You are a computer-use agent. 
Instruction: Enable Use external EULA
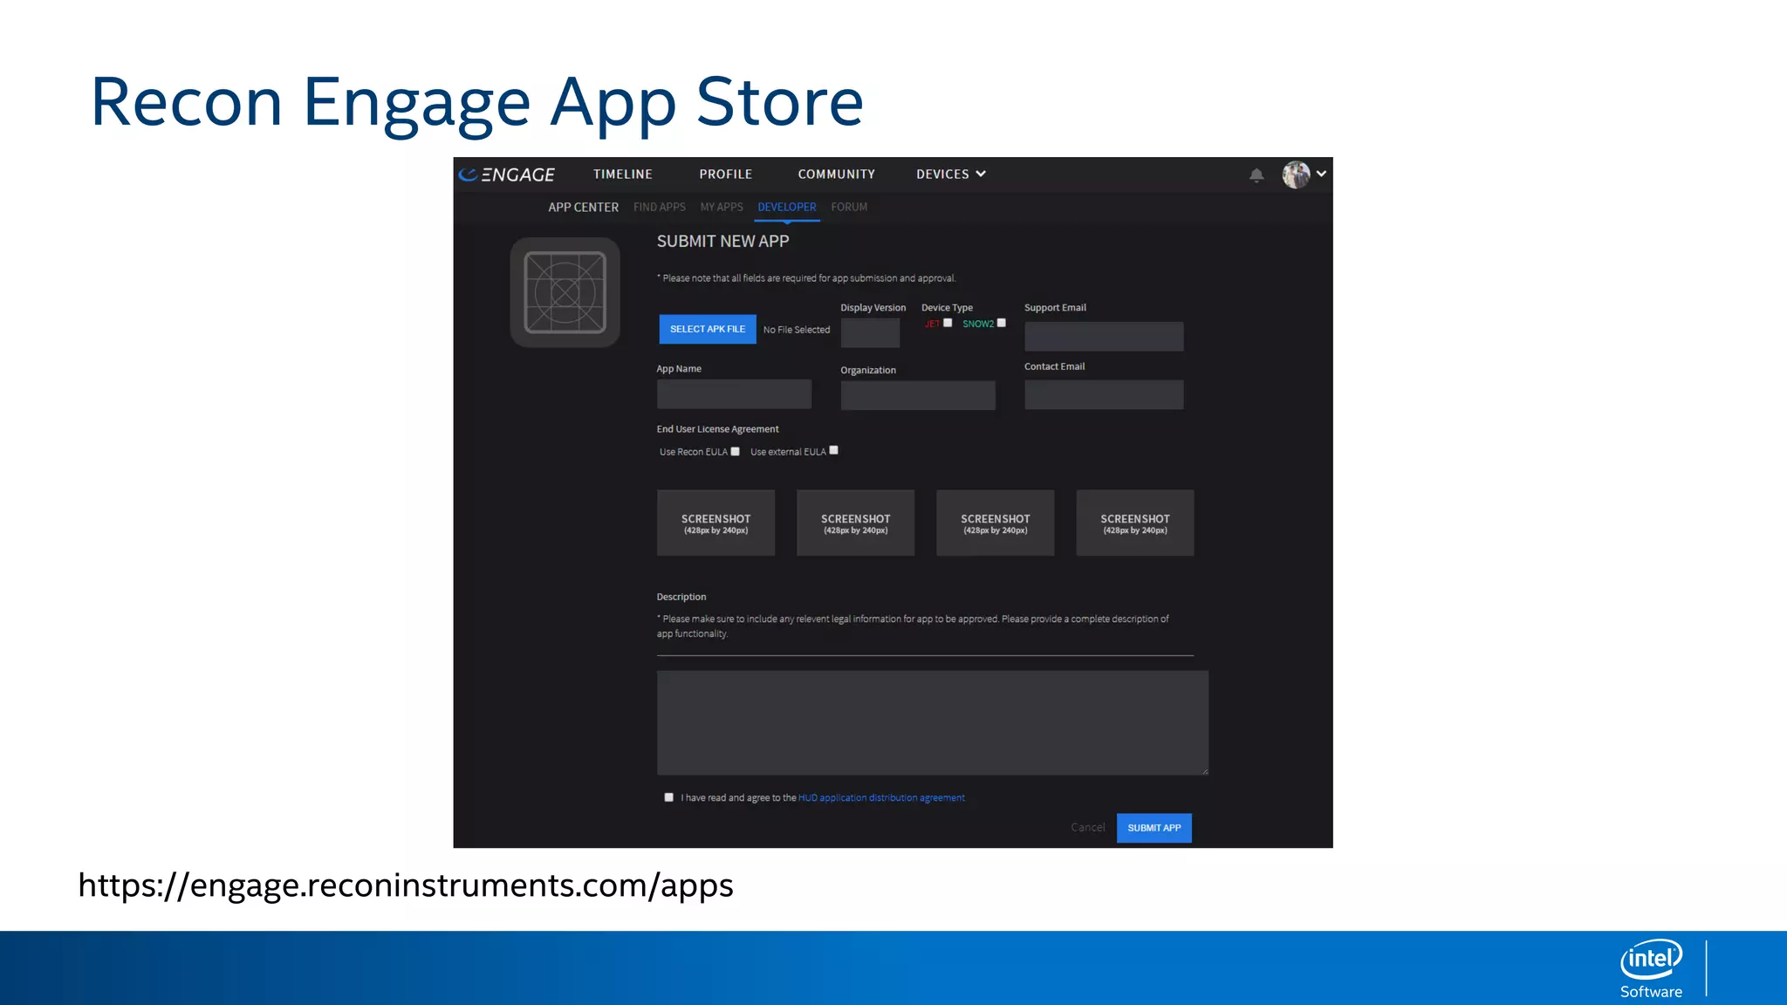(x=834, y=450)
